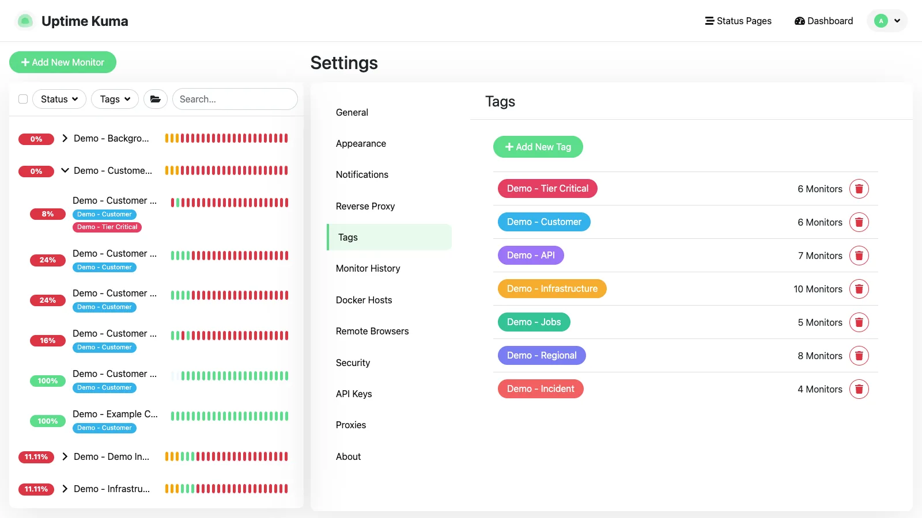Screen dimensions: 922x518
Task: Delete the Demo - Customer tag
Action: pos(859,222)
